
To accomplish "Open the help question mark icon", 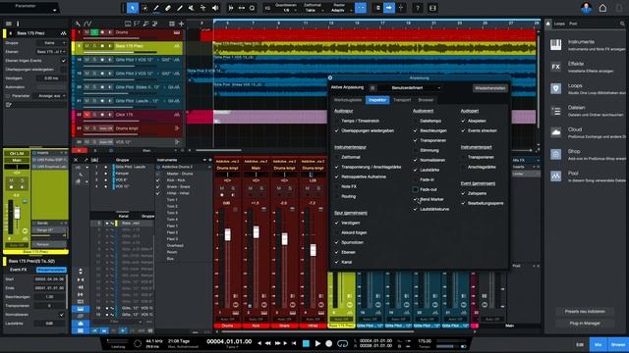I will pyautogui.click(x=418, y=8).
